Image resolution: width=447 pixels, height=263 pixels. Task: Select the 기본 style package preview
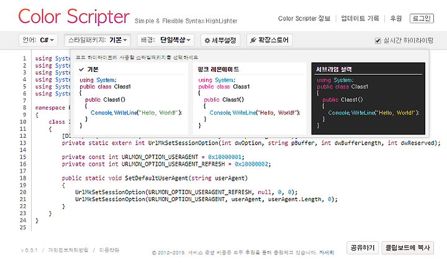(131, 98)
